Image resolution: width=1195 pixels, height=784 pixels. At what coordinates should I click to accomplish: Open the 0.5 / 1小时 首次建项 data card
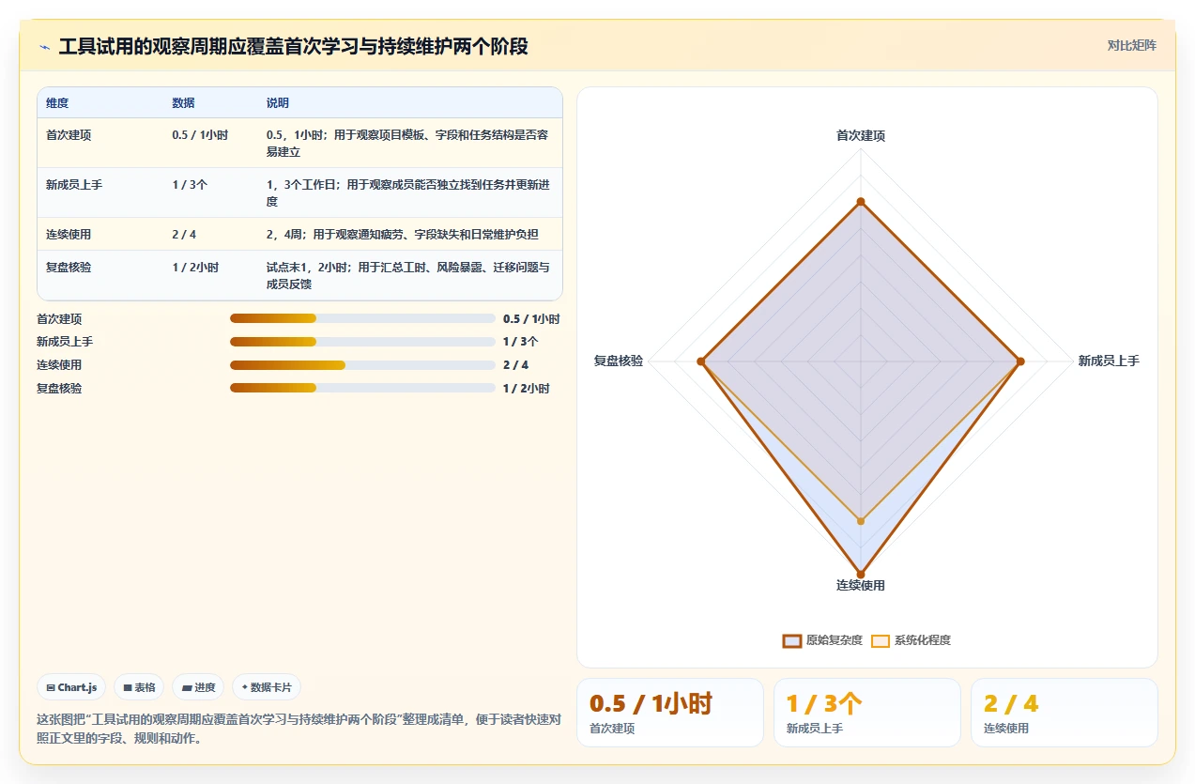[670, 713]
